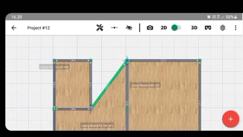Open the VR headset view
The width and height of the screenshot is (243, 137).
(x=208, y=28)
